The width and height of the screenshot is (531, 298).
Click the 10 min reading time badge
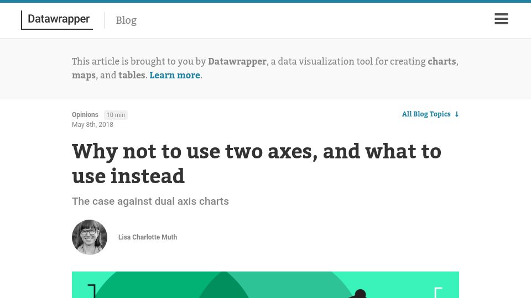click(x=116, y=115)
